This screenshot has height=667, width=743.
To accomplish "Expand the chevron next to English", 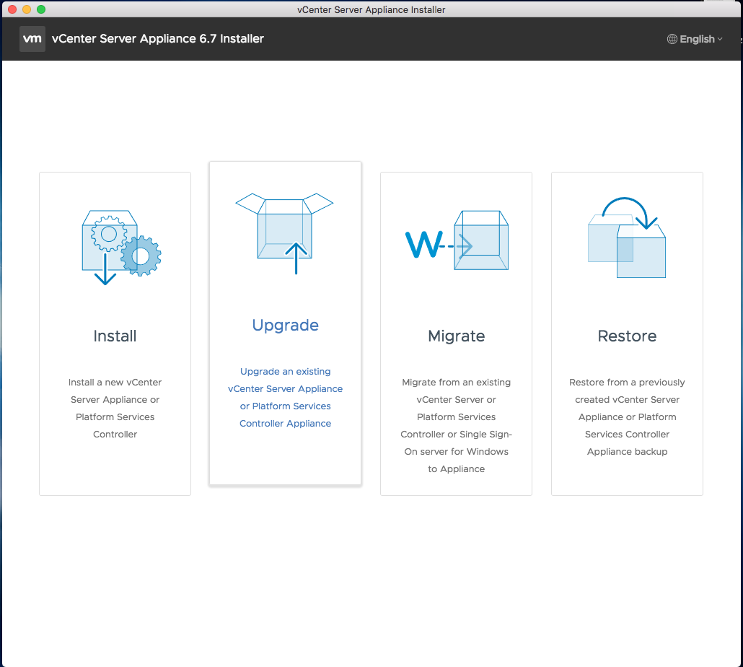I will (x=720, y=40).
